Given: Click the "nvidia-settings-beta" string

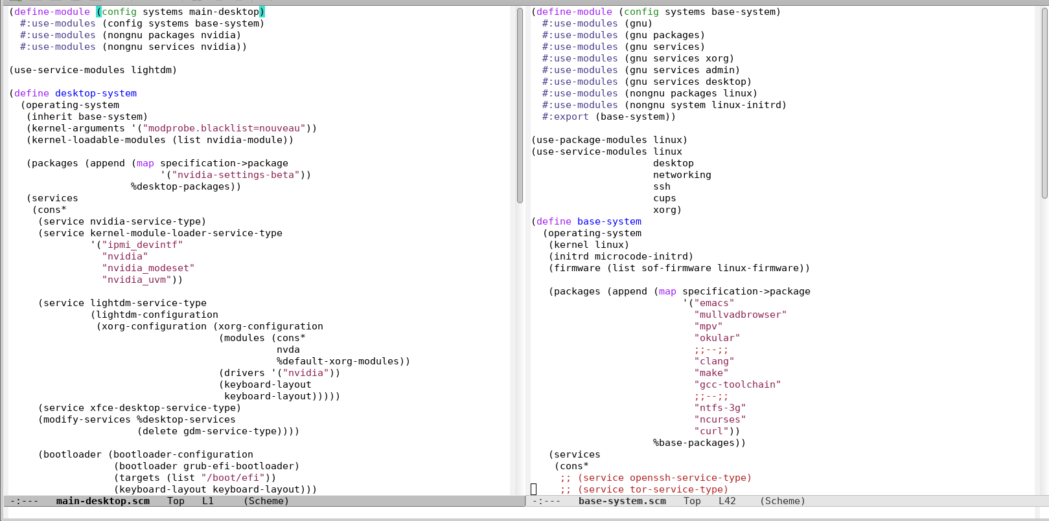Looking at the screenshot, I should pos(238,175).
